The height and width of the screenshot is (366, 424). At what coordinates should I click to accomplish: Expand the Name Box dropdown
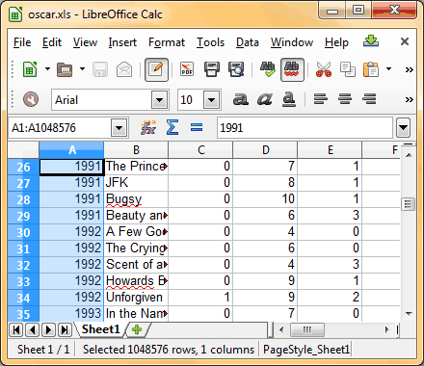[119, 128]
